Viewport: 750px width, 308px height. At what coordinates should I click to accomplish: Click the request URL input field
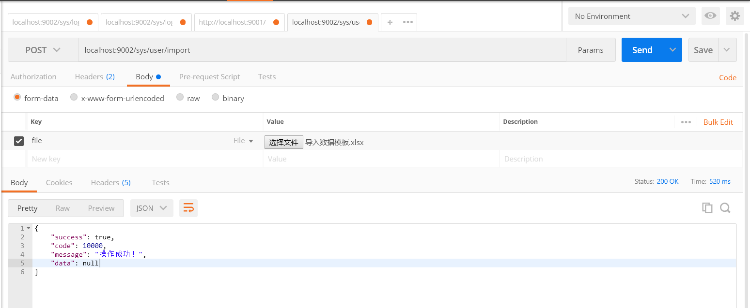pyautogui.click(x=322, y=50)
